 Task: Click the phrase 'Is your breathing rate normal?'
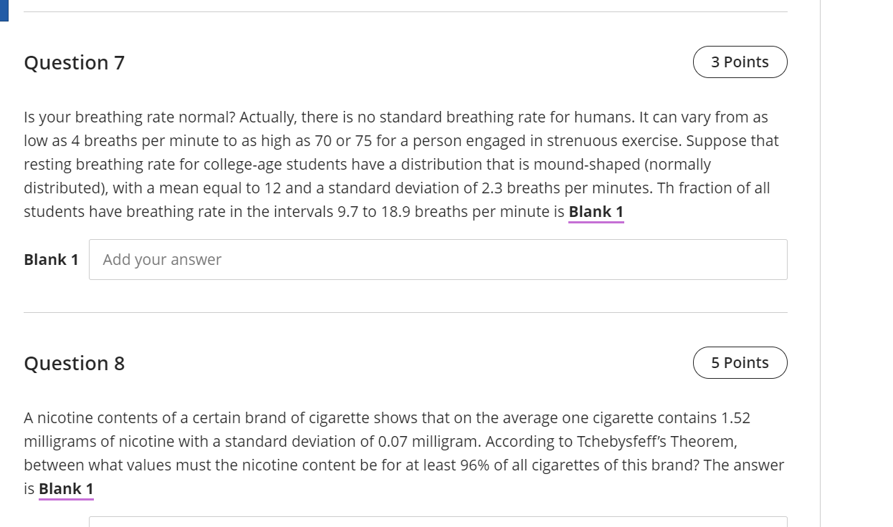tap(130, 117)
